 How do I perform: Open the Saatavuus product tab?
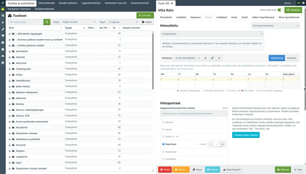[x=195, y=17]
